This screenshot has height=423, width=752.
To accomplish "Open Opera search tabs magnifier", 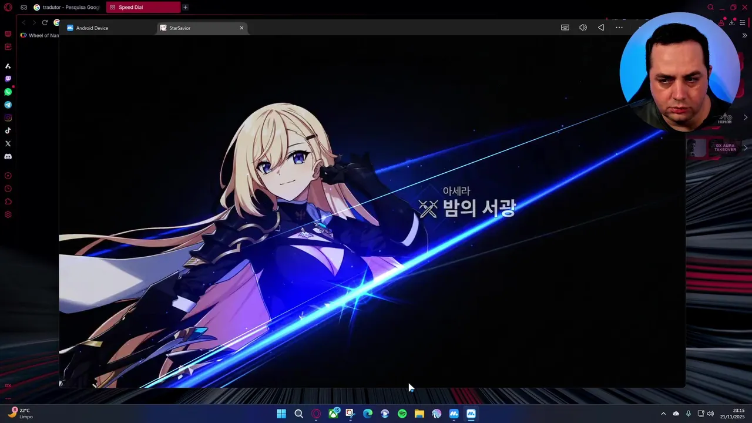I will (x=710, y=7).
